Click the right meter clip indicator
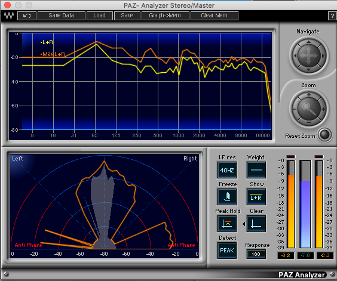This screenshot has width=337, height=281. pyautogui.click(x=318, y=157)
